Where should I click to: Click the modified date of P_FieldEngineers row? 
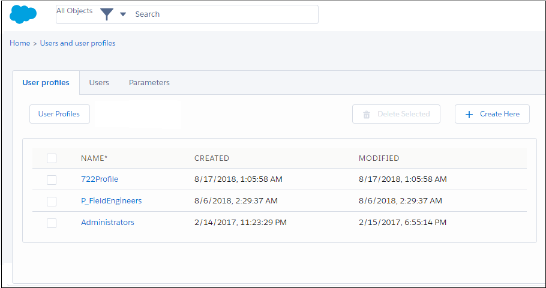(x=400, y=201)
